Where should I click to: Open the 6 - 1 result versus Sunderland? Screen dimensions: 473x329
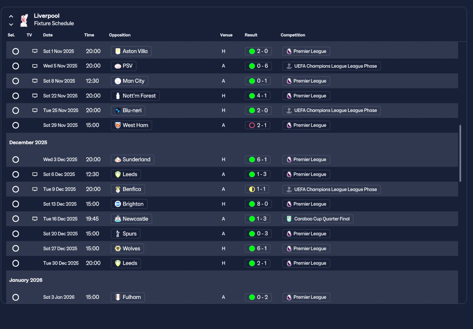258,160
